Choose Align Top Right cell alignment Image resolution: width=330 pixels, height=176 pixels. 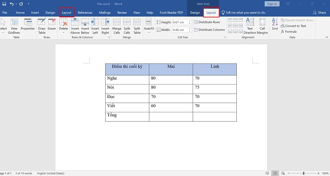(241, 20)
